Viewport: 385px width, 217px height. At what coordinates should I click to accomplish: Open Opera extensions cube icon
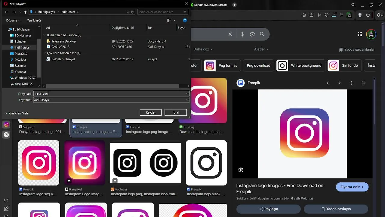tap(368, 15)
